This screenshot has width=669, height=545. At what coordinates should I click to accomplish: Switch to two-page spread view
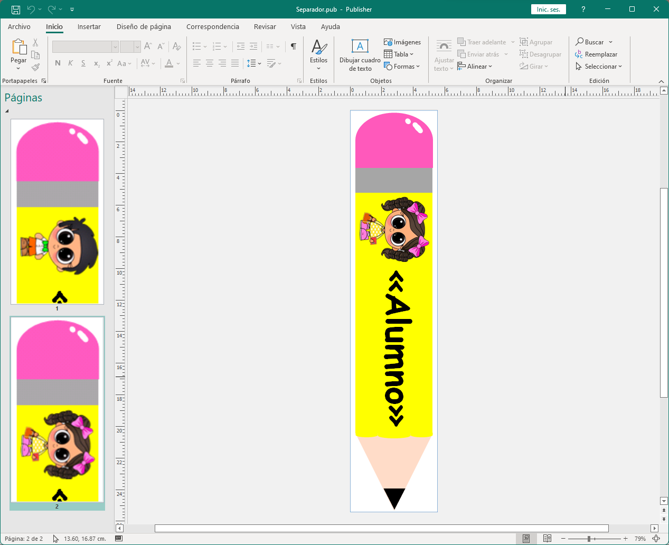(x=547, y=539)
